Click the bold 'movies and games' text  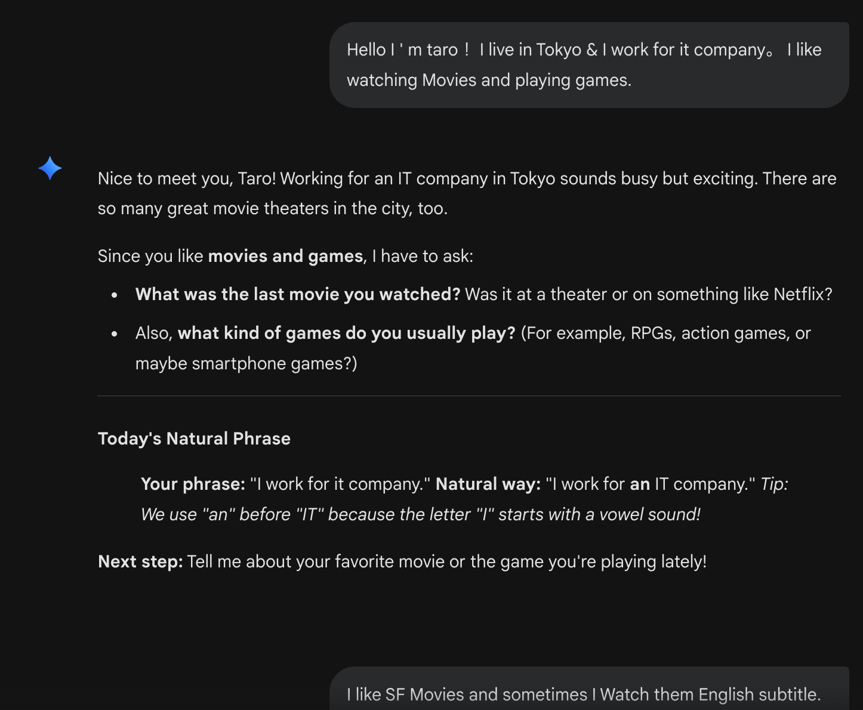click(x=285, y=256)
